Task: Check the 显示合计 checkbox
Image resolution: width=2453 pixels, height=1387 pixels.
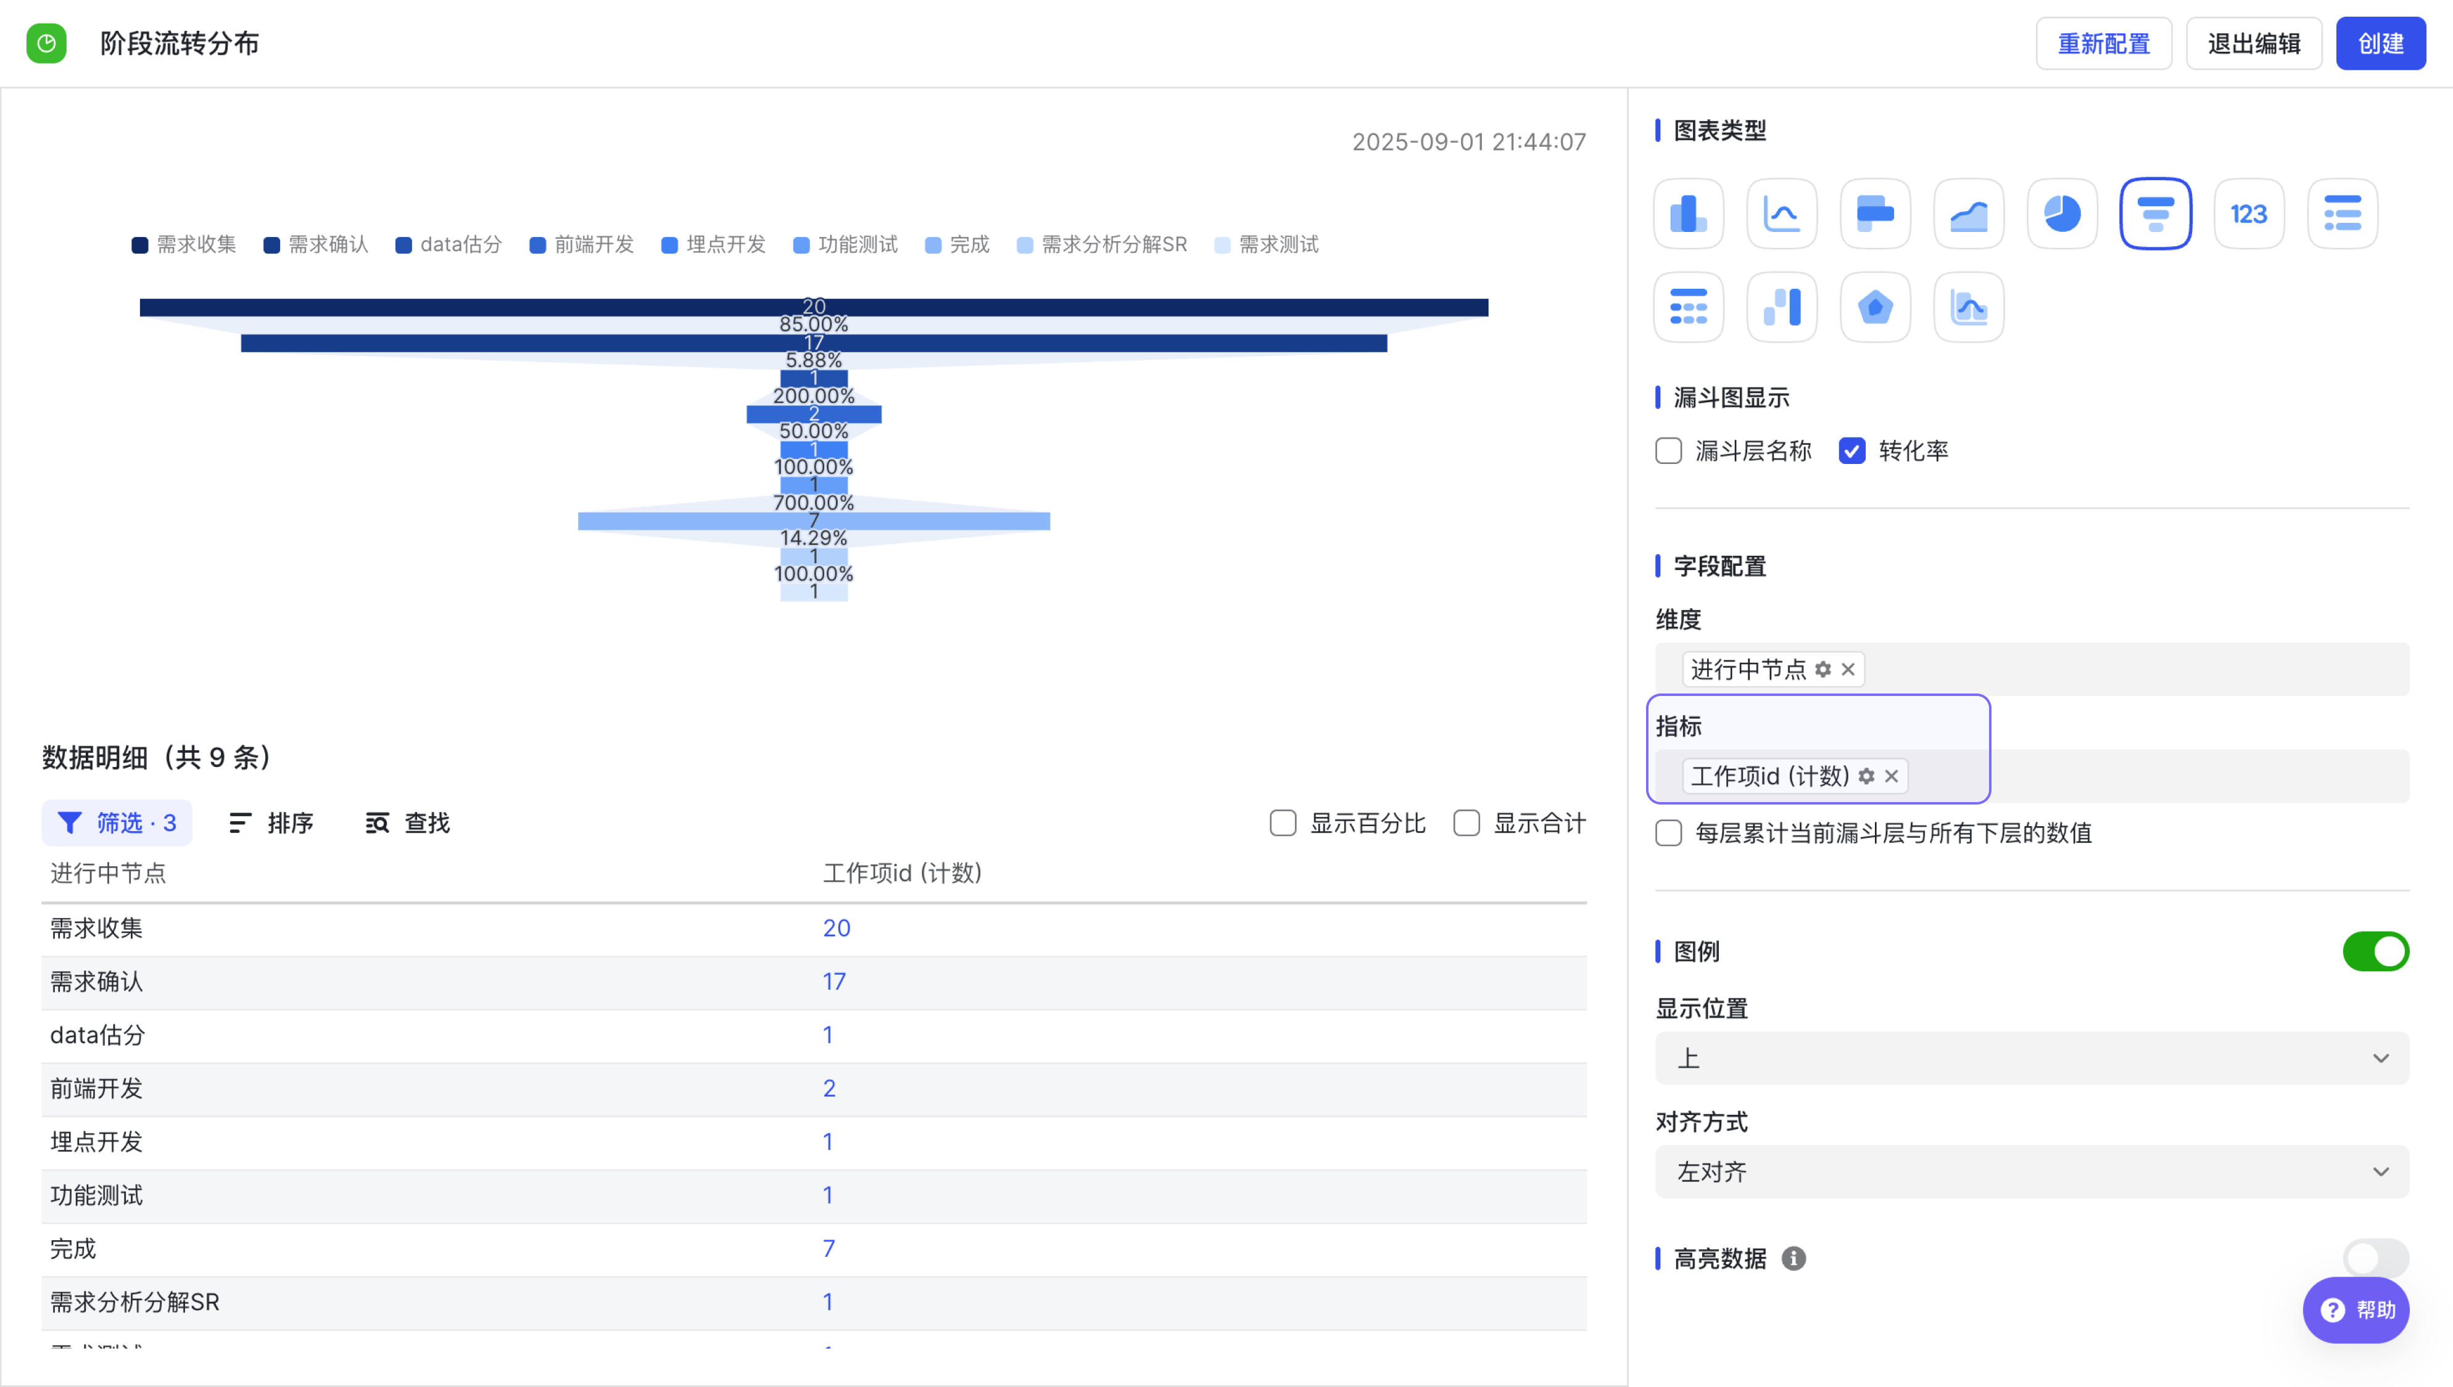Action: 1466,823
